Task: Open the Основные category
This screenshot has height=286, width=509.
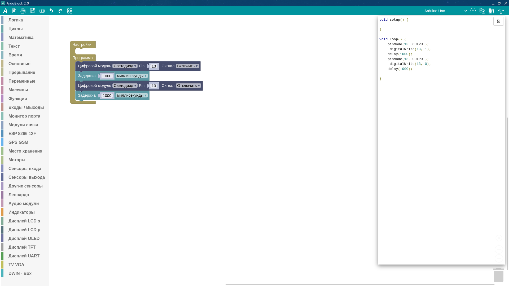Action: (25, 64)
